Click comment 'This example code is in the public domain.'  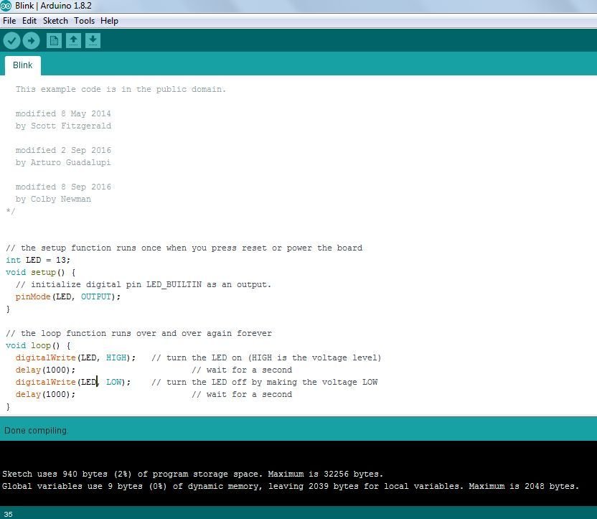click(121, 89)
